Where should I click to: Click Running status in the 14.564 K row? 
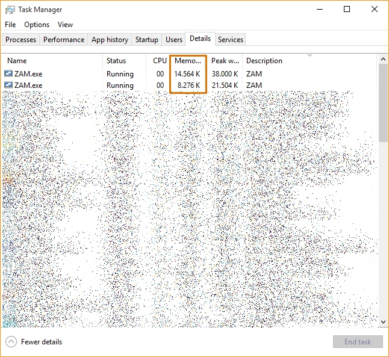[x=120, y=74]
